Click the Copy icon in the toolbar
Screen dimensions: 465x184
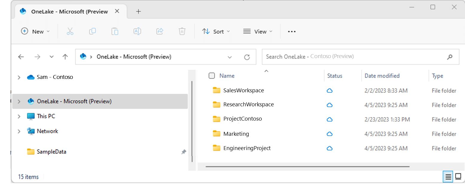click(x=92, y=31)
